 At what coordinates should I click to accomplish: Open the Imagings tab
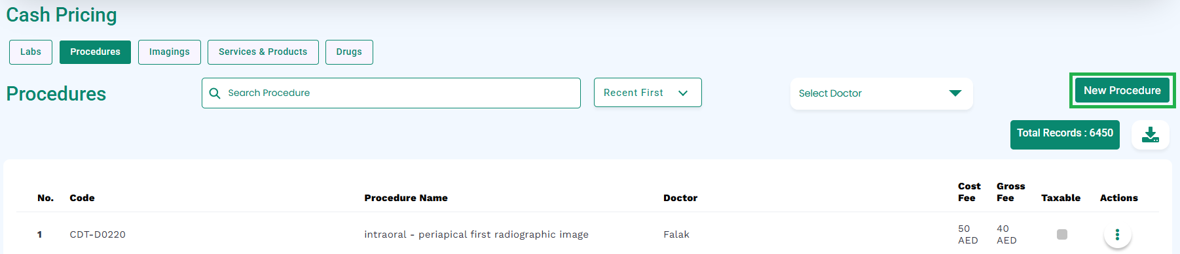pos(170,52)
